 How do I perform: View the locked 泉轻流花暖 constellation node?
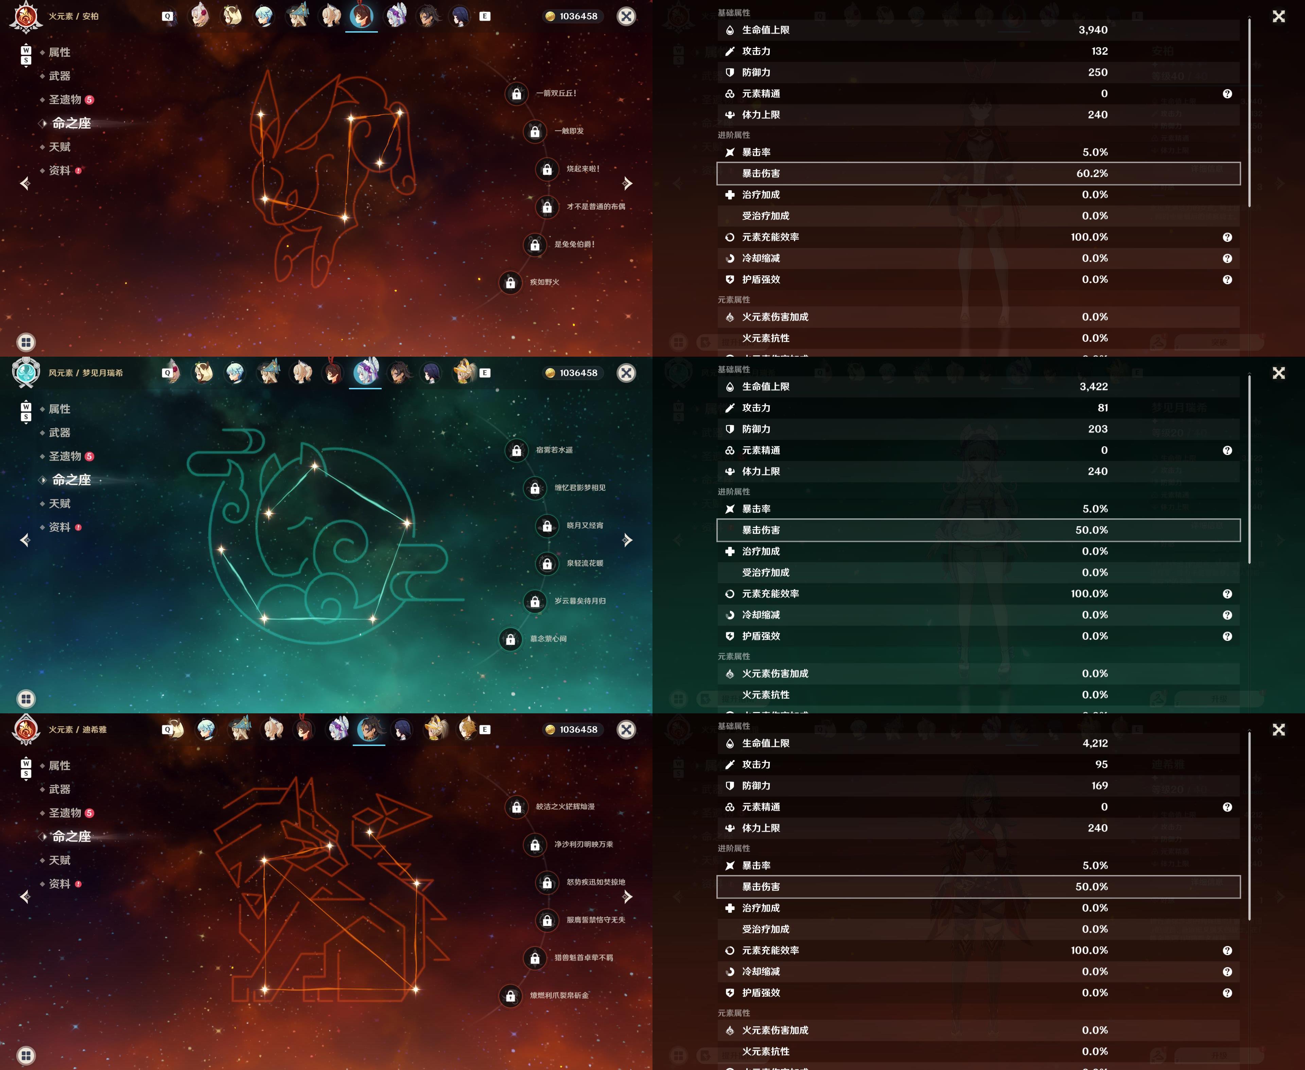[547, 564]
